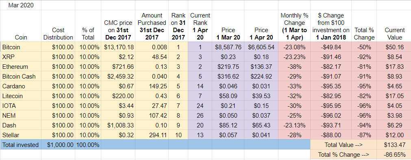Select XRP monthly change '-23.23%'
Image resolution: width=411 pixels, height=160 pixels.
294,57
